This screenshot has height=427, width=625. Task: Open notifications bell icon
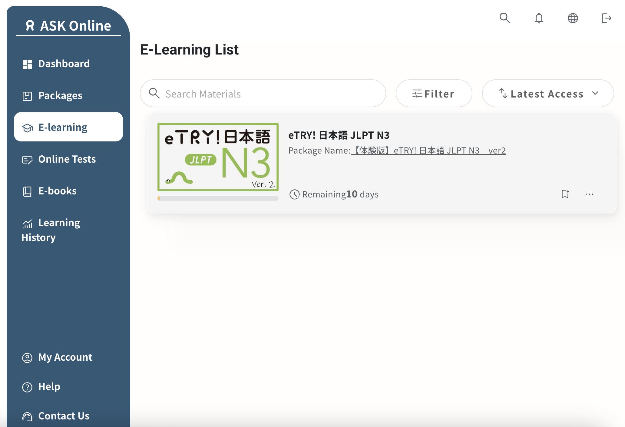pyautogui.click(x=539, y=18)
